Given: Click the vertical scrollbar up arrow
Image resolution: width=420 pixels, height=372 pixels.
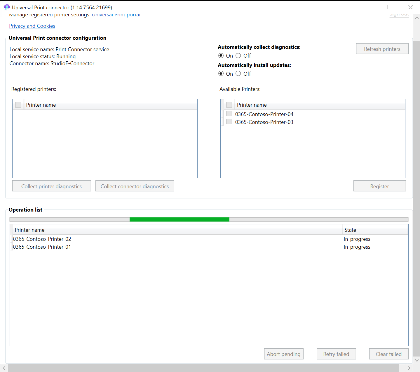Looking at the screenshot, I should coord(417,18).
